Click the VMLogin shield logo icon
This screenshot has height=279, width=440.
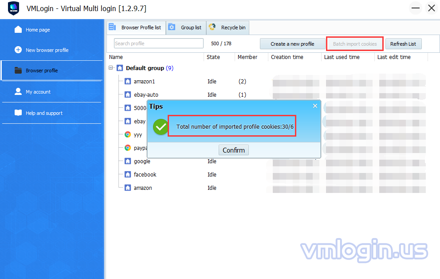pos(14,8)
